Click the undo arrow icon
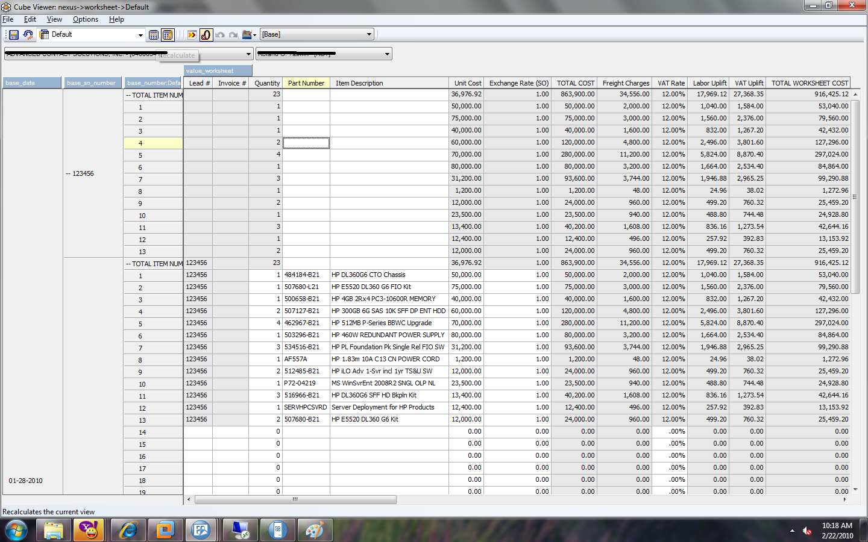 tap(220, 35)
